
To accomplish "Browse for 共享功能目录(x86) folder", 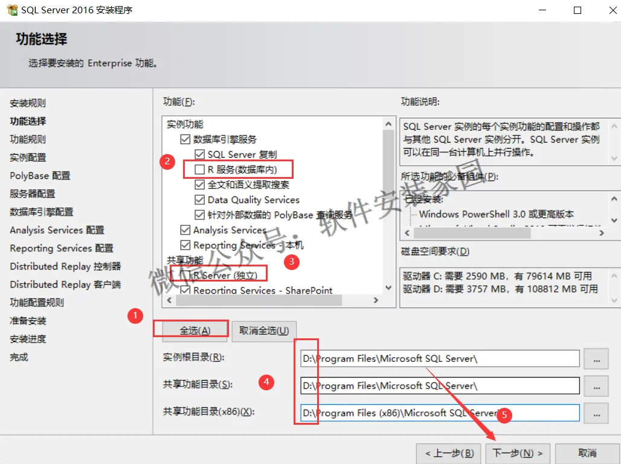I will click(596, 414).
